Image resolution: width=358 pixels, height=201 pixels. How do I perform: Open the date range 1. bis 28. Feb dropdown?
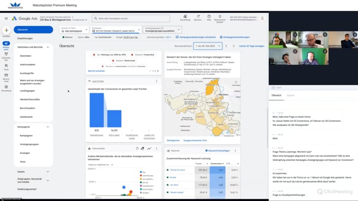tap(208, 46)
